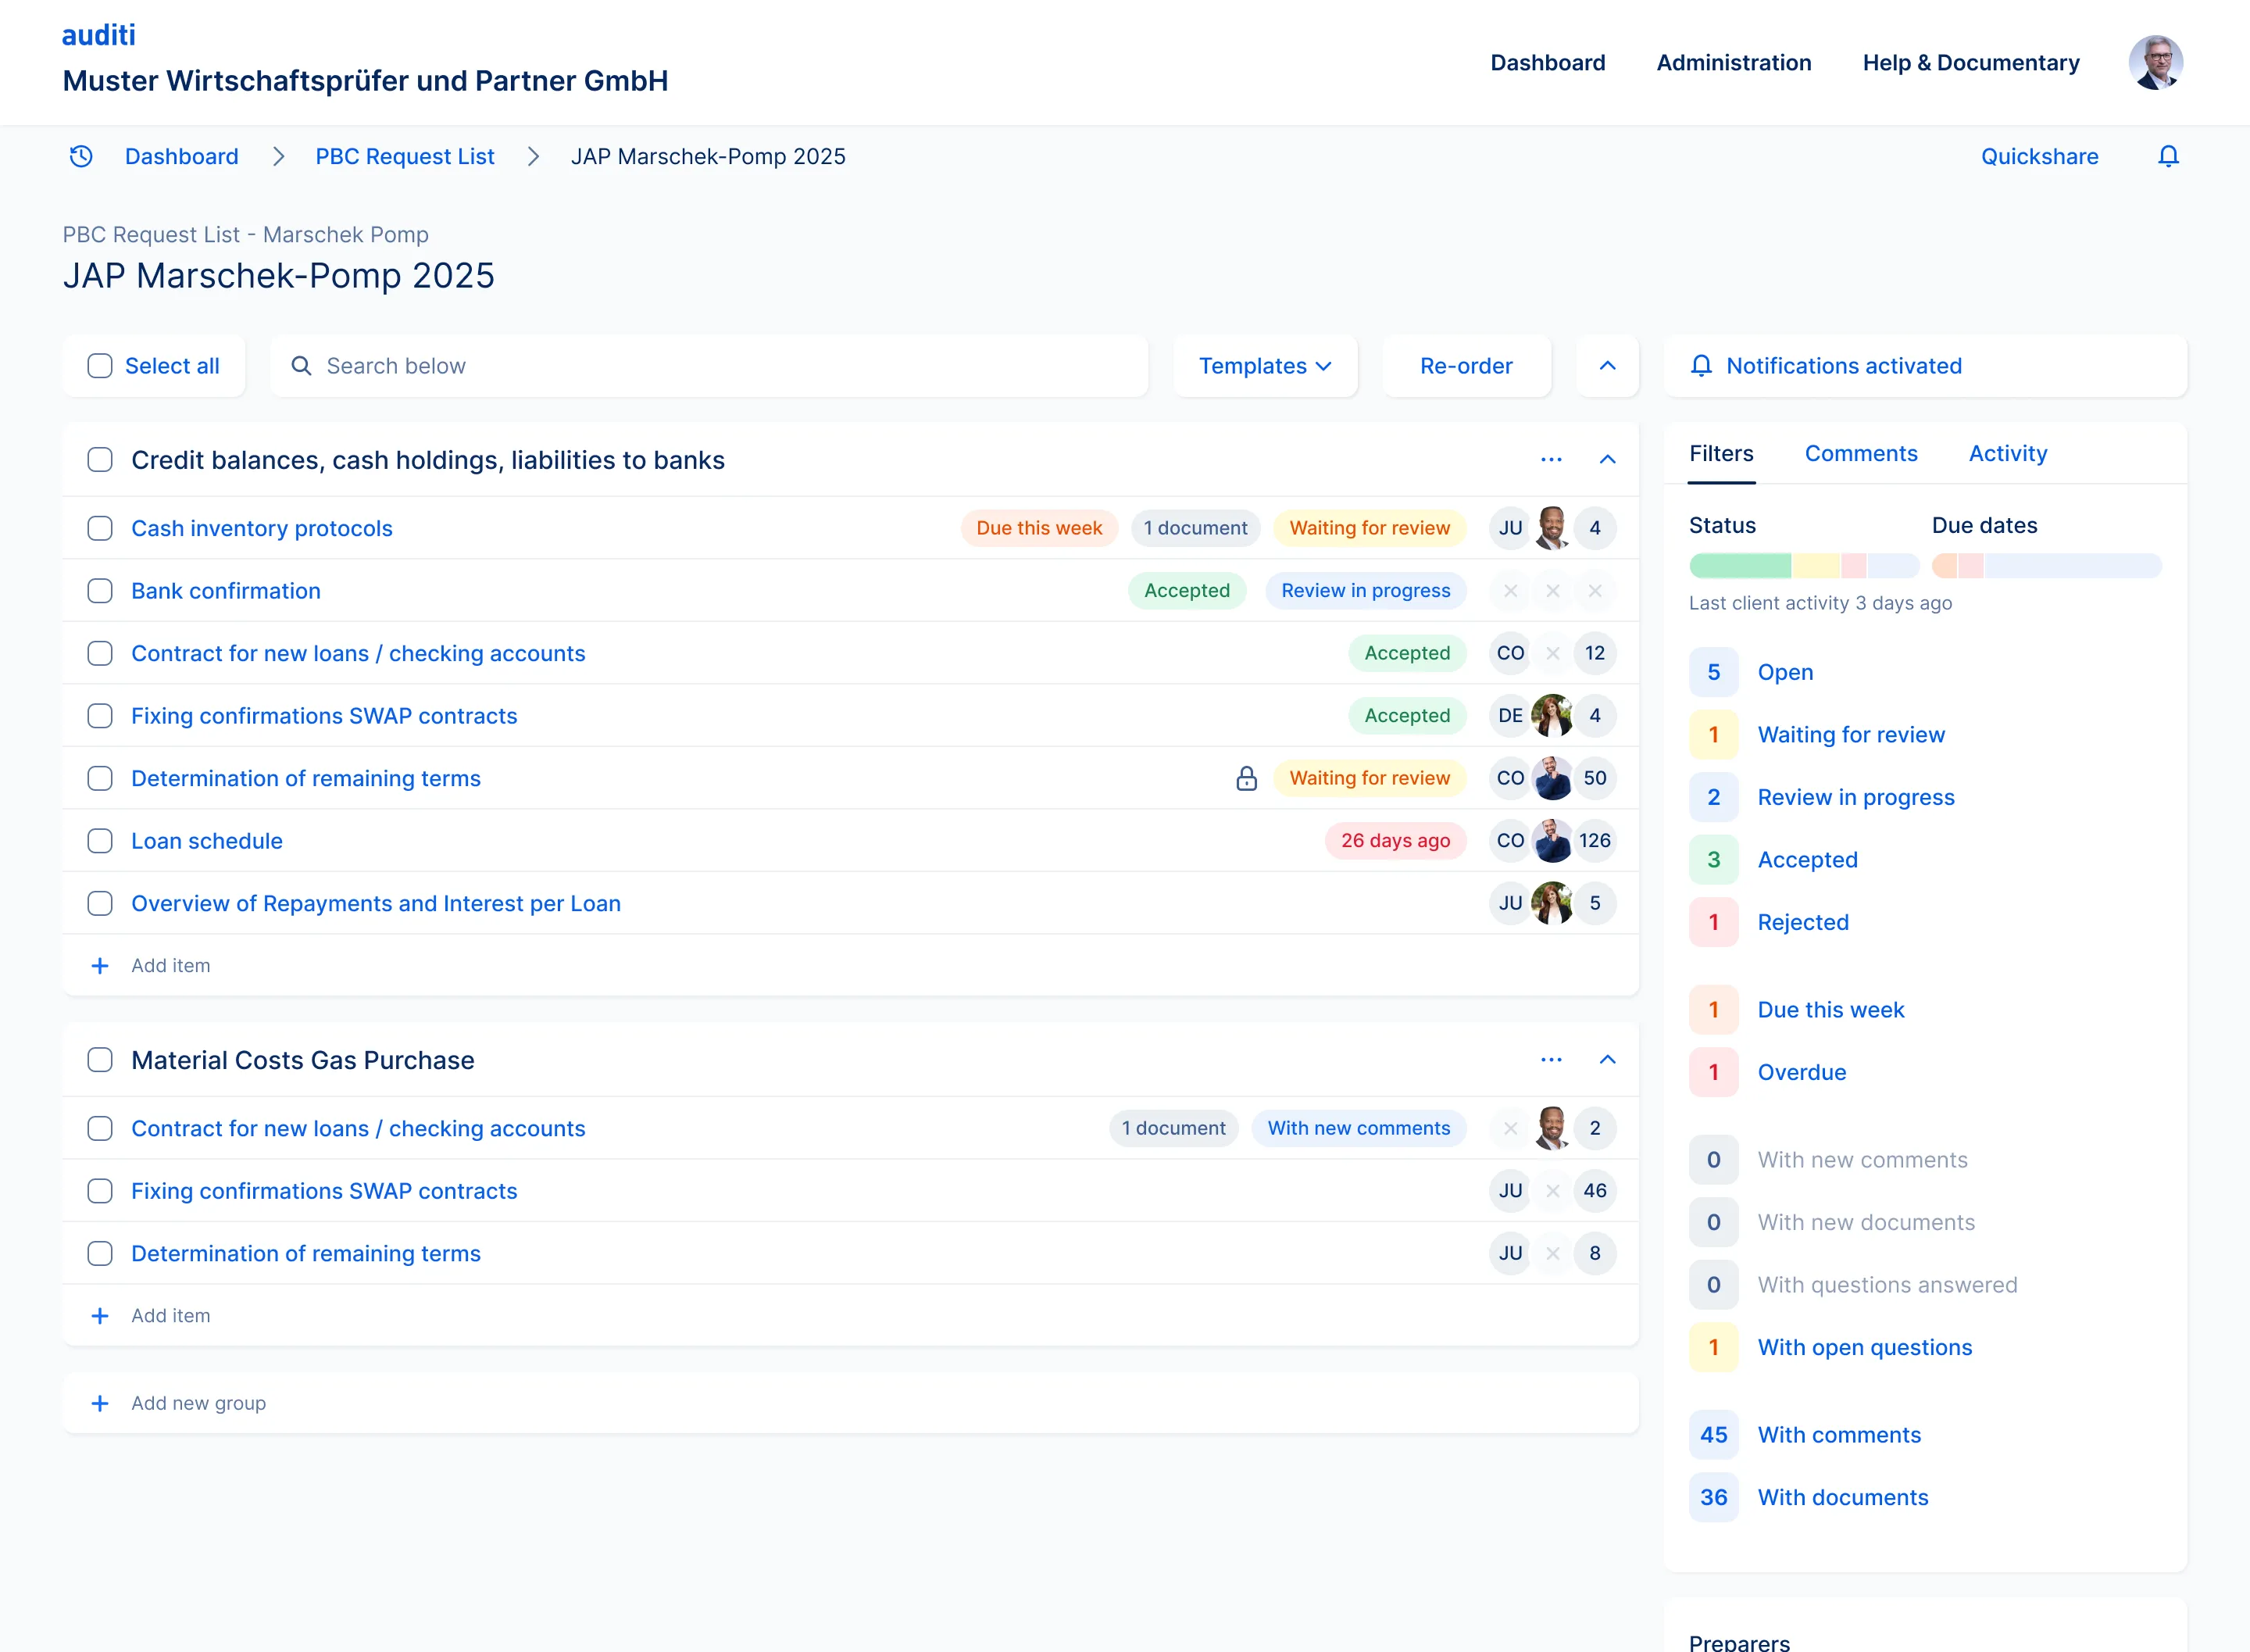Collapse all groups using toolbar chevron
The height and width of the screenshot is (1652, 2250).
[x=1607, y=366]
